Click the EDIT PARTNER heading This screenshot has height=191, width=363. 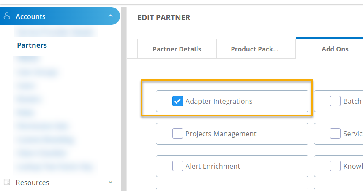coord(164,18)
